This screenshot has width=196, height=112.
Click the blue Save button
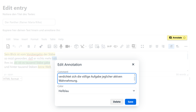tap(131, 102)
